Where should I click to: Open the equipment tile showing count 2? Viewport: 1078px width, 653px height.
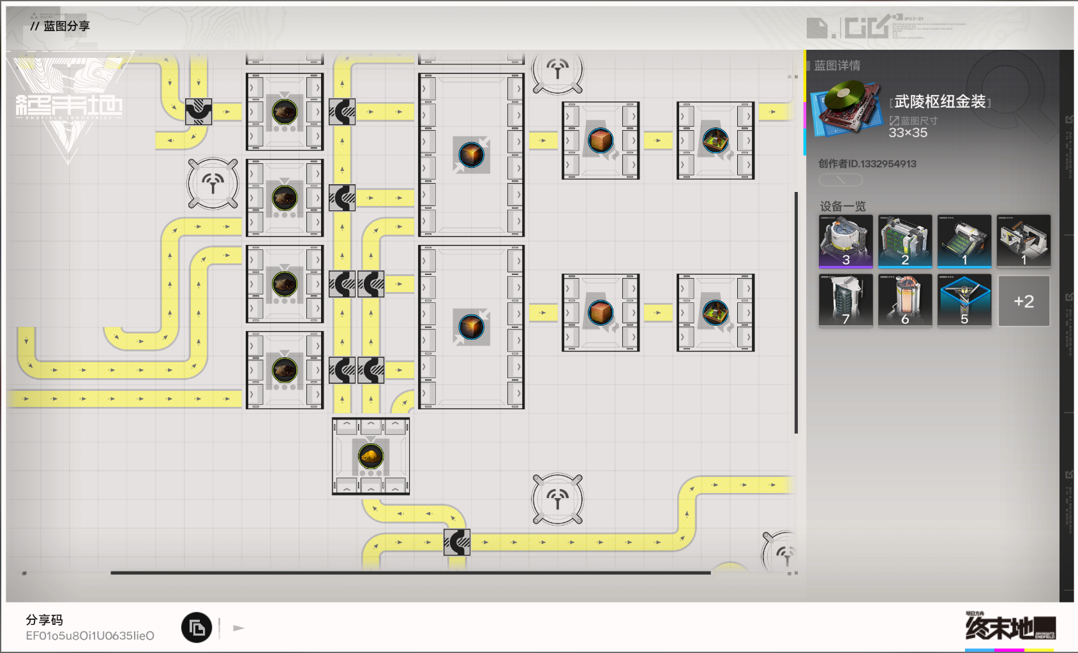click(x=905, y=242)
